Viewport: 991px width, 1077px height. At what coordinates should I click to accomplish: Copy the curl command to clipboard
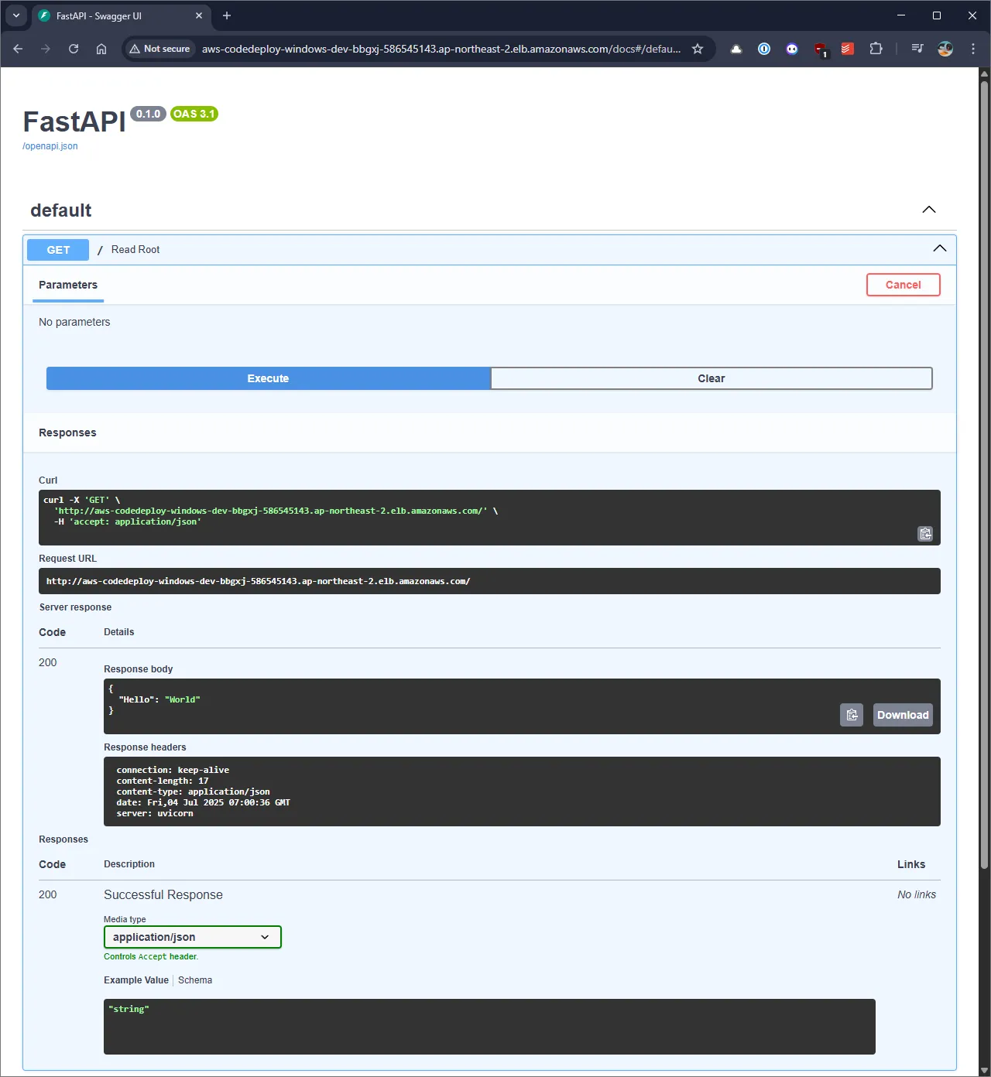pos(925,534)
